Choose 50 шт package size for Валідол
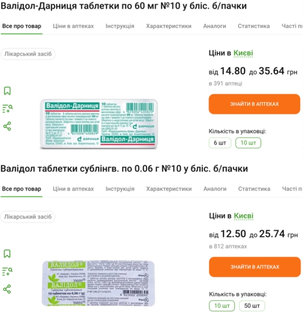The image size is (304, 313). coord(252,306)
